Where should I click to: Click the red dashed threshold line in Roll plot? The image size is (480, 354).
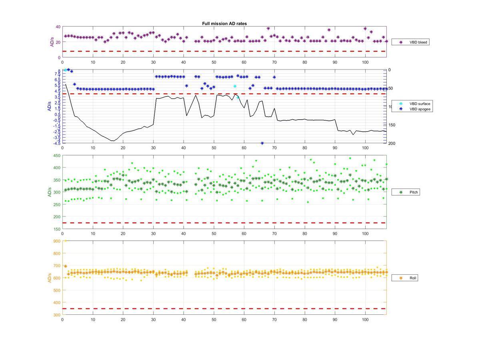[x=224, y=308]
